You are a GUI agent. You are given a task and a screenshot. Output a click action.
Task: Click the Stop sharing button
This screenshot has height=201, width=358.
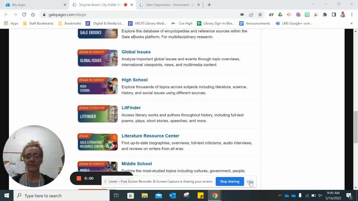(230, 181)
